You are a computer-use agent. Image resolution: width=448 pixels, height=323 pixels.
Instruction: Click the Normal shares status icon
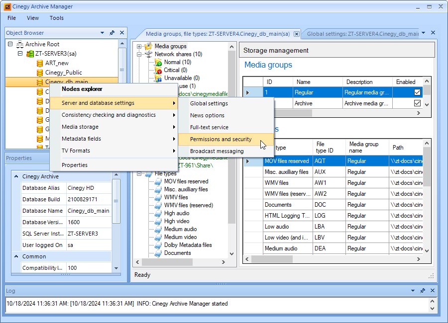(x=158, y=62)
